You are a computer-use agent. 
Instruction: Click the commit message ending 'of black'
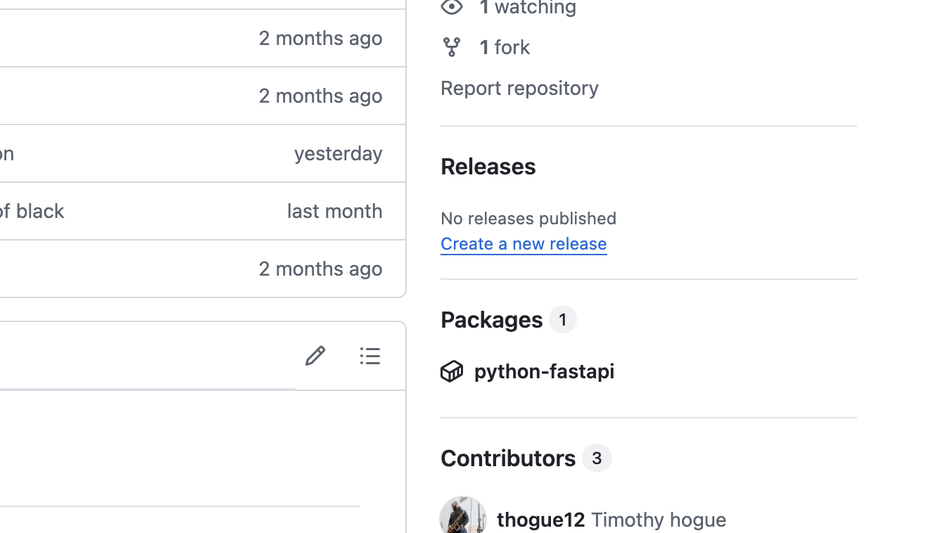click(x=32, y=211)
